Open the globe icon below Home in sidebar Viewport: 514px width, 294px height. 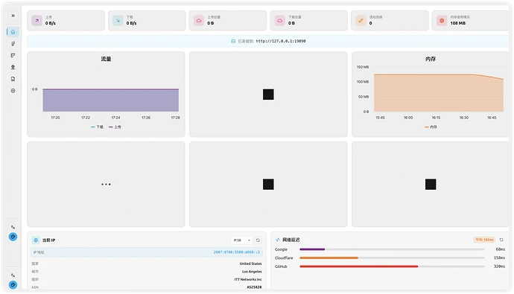click(x=13, y=44)
